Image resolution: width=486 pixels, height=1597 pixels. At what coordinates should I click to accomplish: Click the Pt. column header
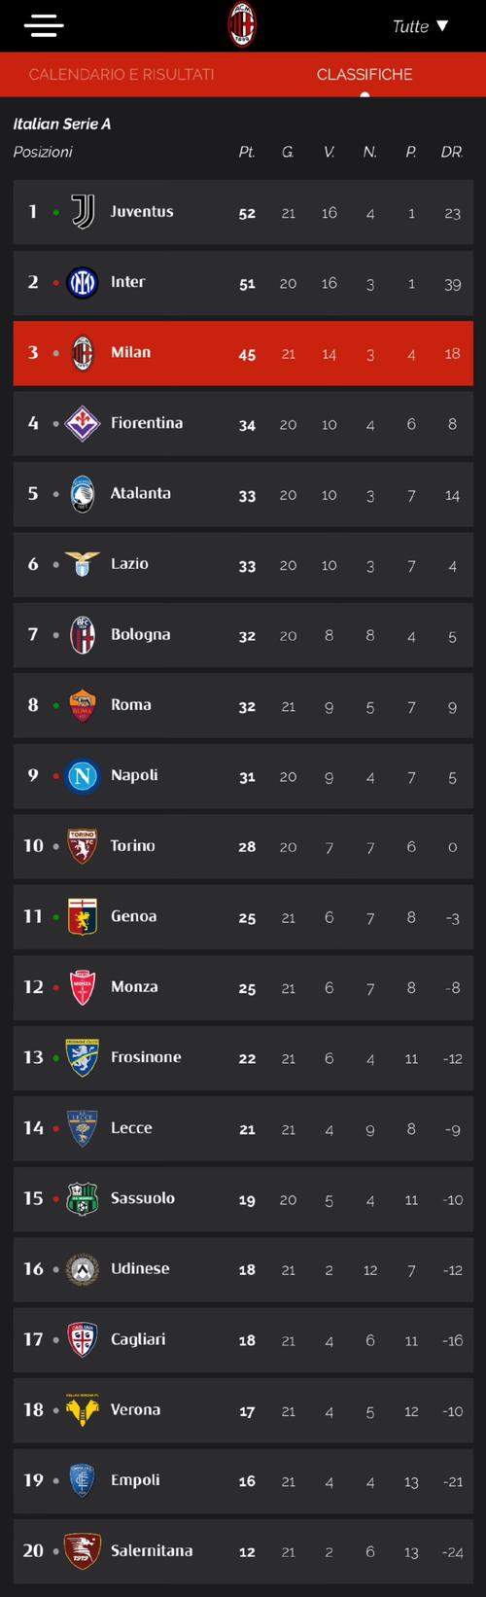[x=247, y=153]
